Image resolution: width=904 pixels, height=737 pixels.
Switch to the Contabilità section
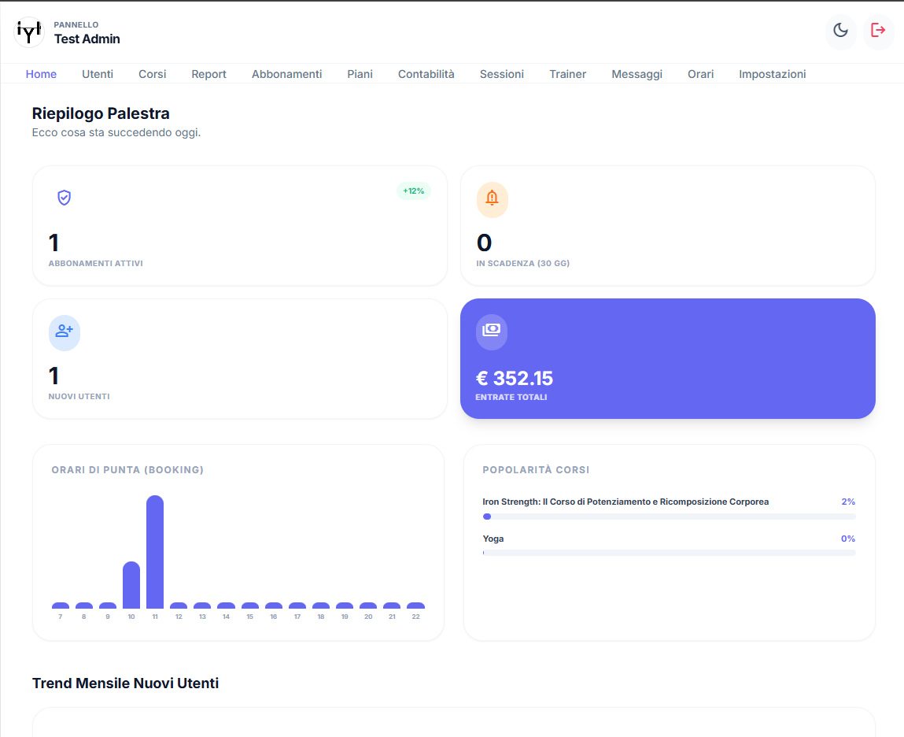point(426,73)
